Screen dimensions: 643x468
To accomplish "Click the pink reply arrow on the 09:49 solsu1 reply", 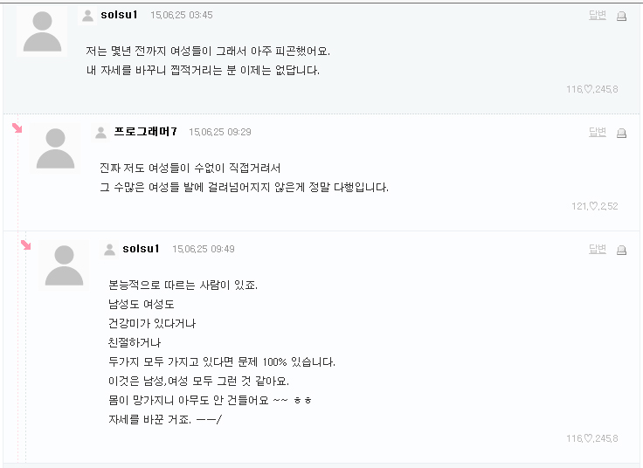I will [26, 245].
